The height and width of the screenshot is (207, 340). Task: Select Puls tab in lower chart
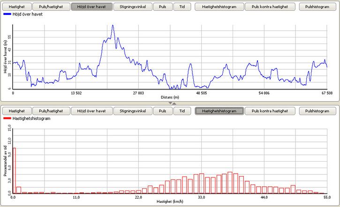[163, 111]
